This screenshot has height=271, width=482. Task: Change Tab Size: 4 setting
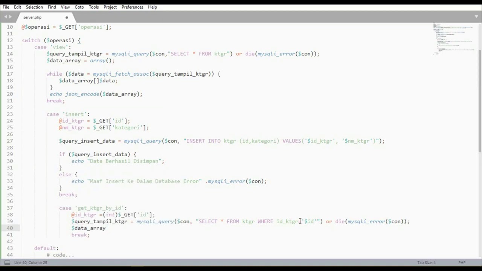tap(426, 262)
